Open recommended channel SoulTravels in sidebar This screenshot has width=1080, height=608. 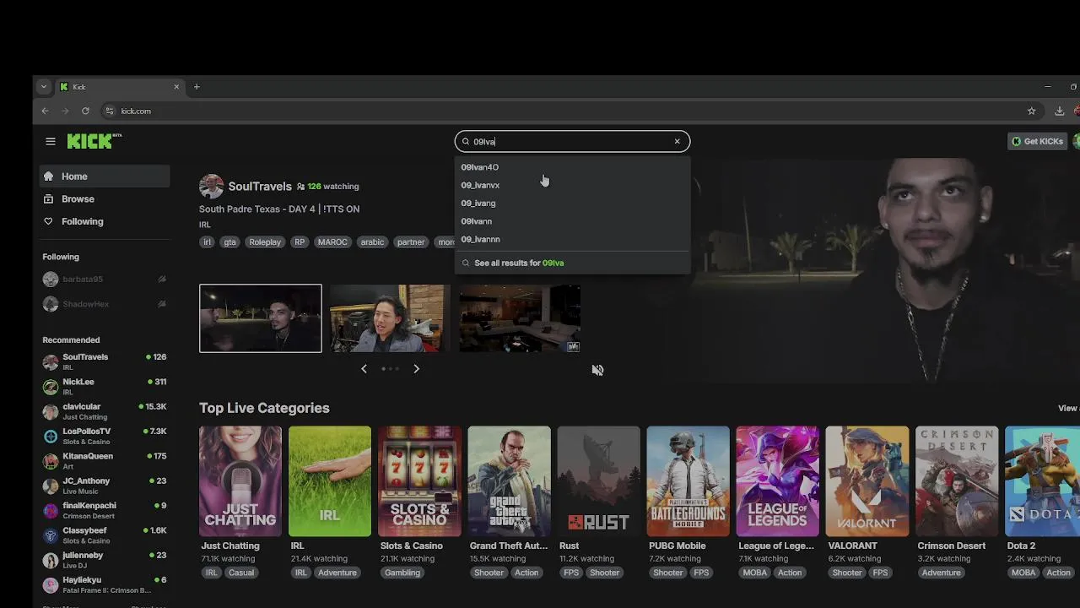click(105, 361)
